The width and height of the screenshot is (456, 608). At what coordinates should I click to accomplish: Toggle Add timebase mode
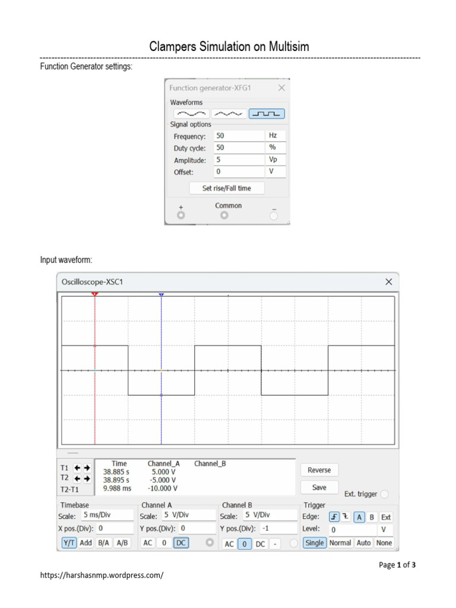[86, 543]
